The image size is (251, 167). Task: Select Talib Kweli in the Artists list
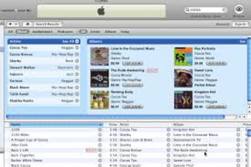[19, 94]
